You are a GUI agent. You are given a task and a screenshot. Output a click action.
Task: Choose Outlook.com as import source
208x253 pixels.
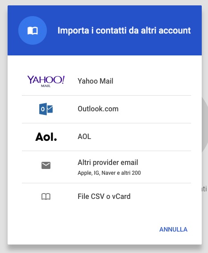[106, 109]
